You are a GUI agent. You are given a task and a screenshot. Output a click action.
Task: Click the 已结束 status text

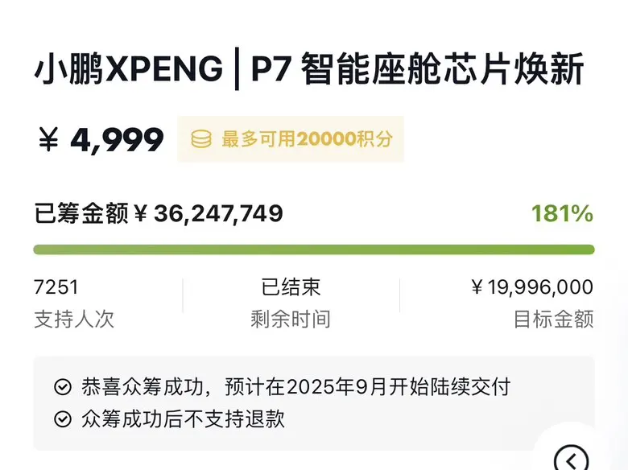[x=291, y=287]
